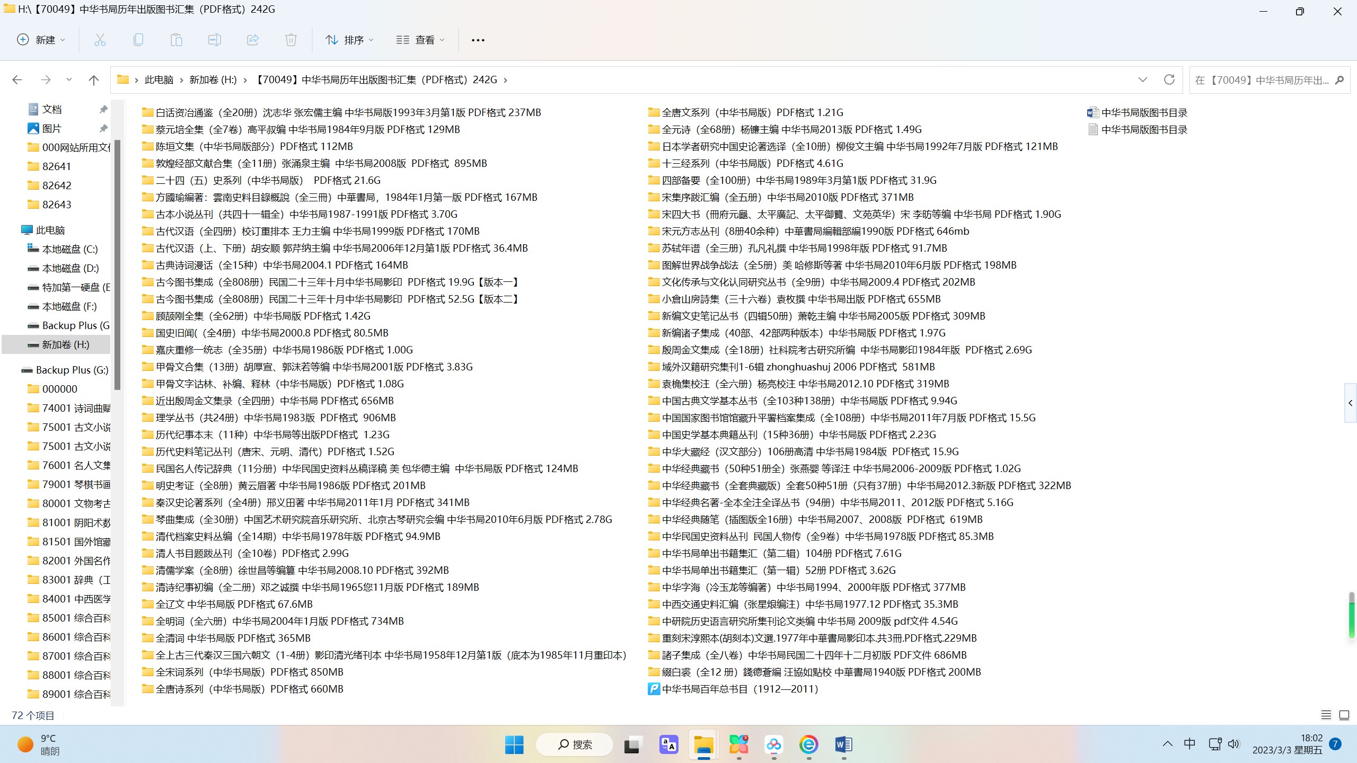Open notification badge showing 7

[x=1335, y=744]
